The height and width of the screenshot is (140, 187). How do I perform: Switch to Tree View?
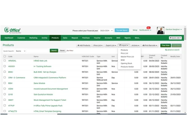(166, 46)
